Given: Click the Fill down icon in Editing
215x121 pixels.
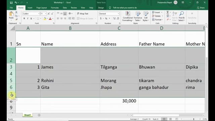Looking at the screenshot, I should click(x=168, y=16).
